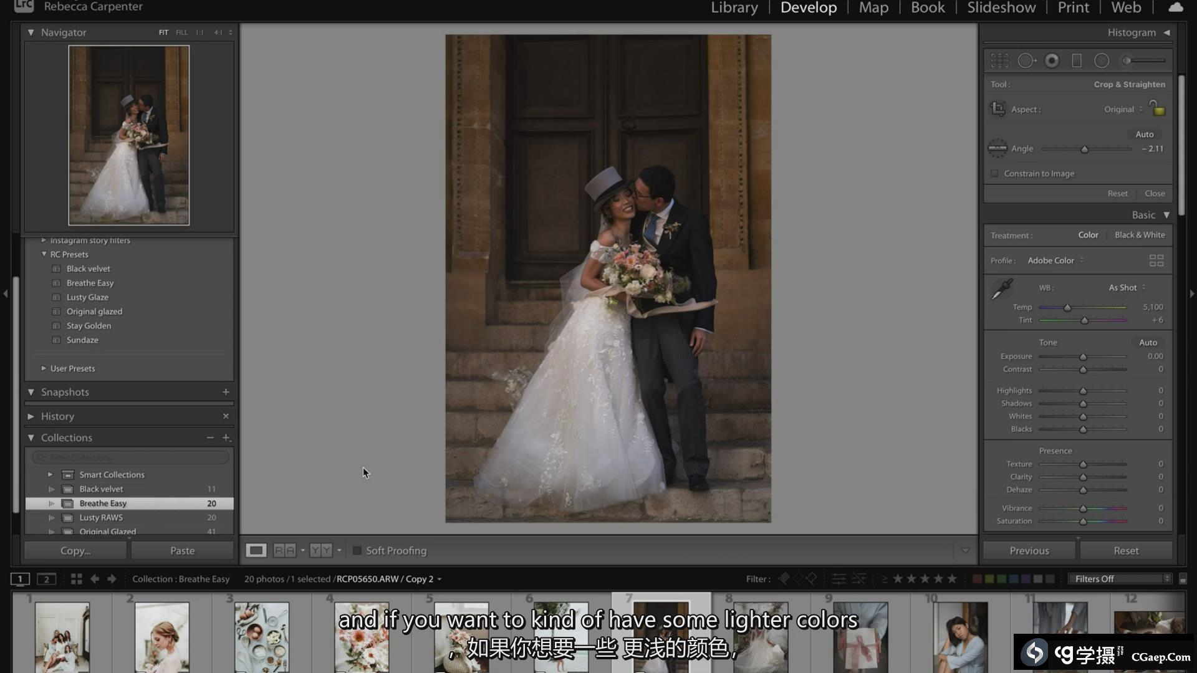Select the Spot Removal tool
Image resolution: width=1197 pixels, height=673 pixels.
point(1026,60)
